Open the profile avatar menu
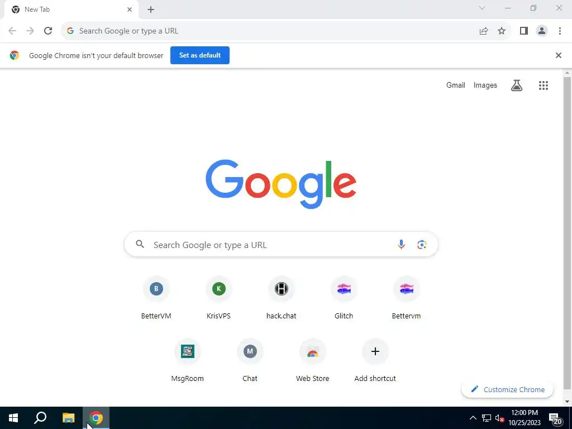Screen dimensions: 572x429 pyautogui.click(x=542, y=31)
